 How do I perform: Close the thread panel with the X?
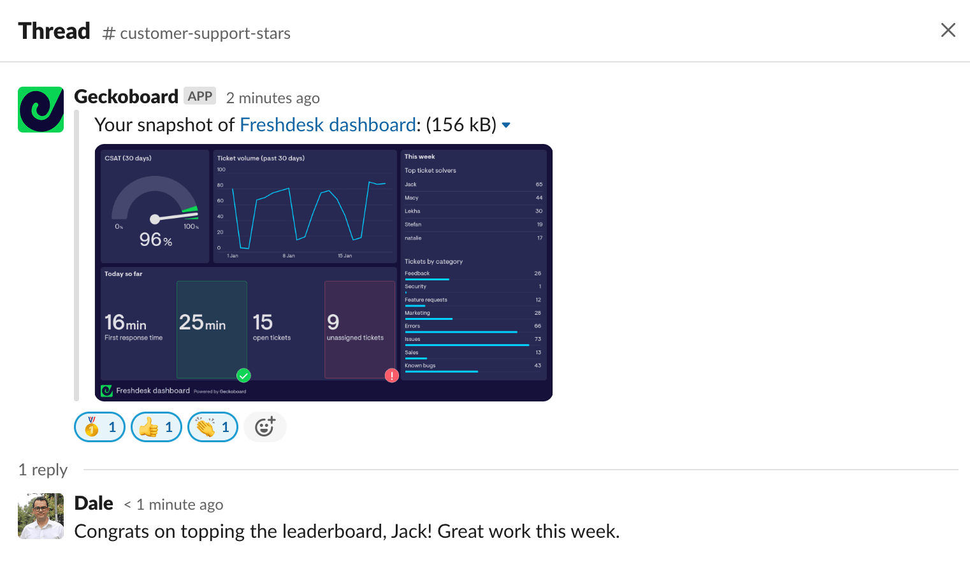(x=948, y=30)
